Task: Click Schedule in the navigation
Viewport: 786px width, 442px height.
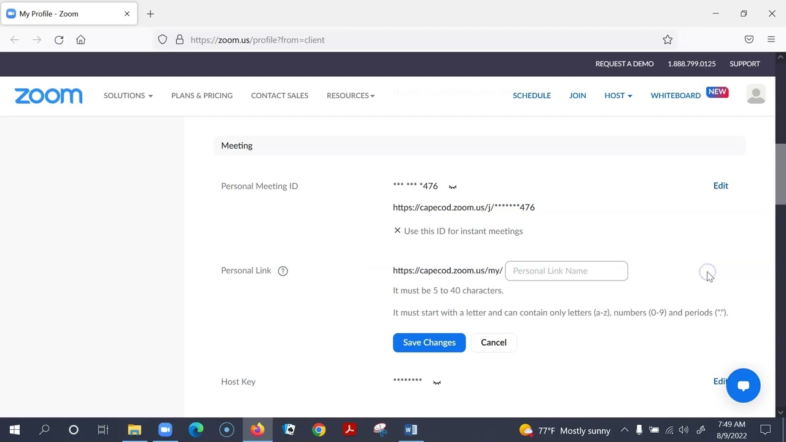Action: [x=532, y=95]
